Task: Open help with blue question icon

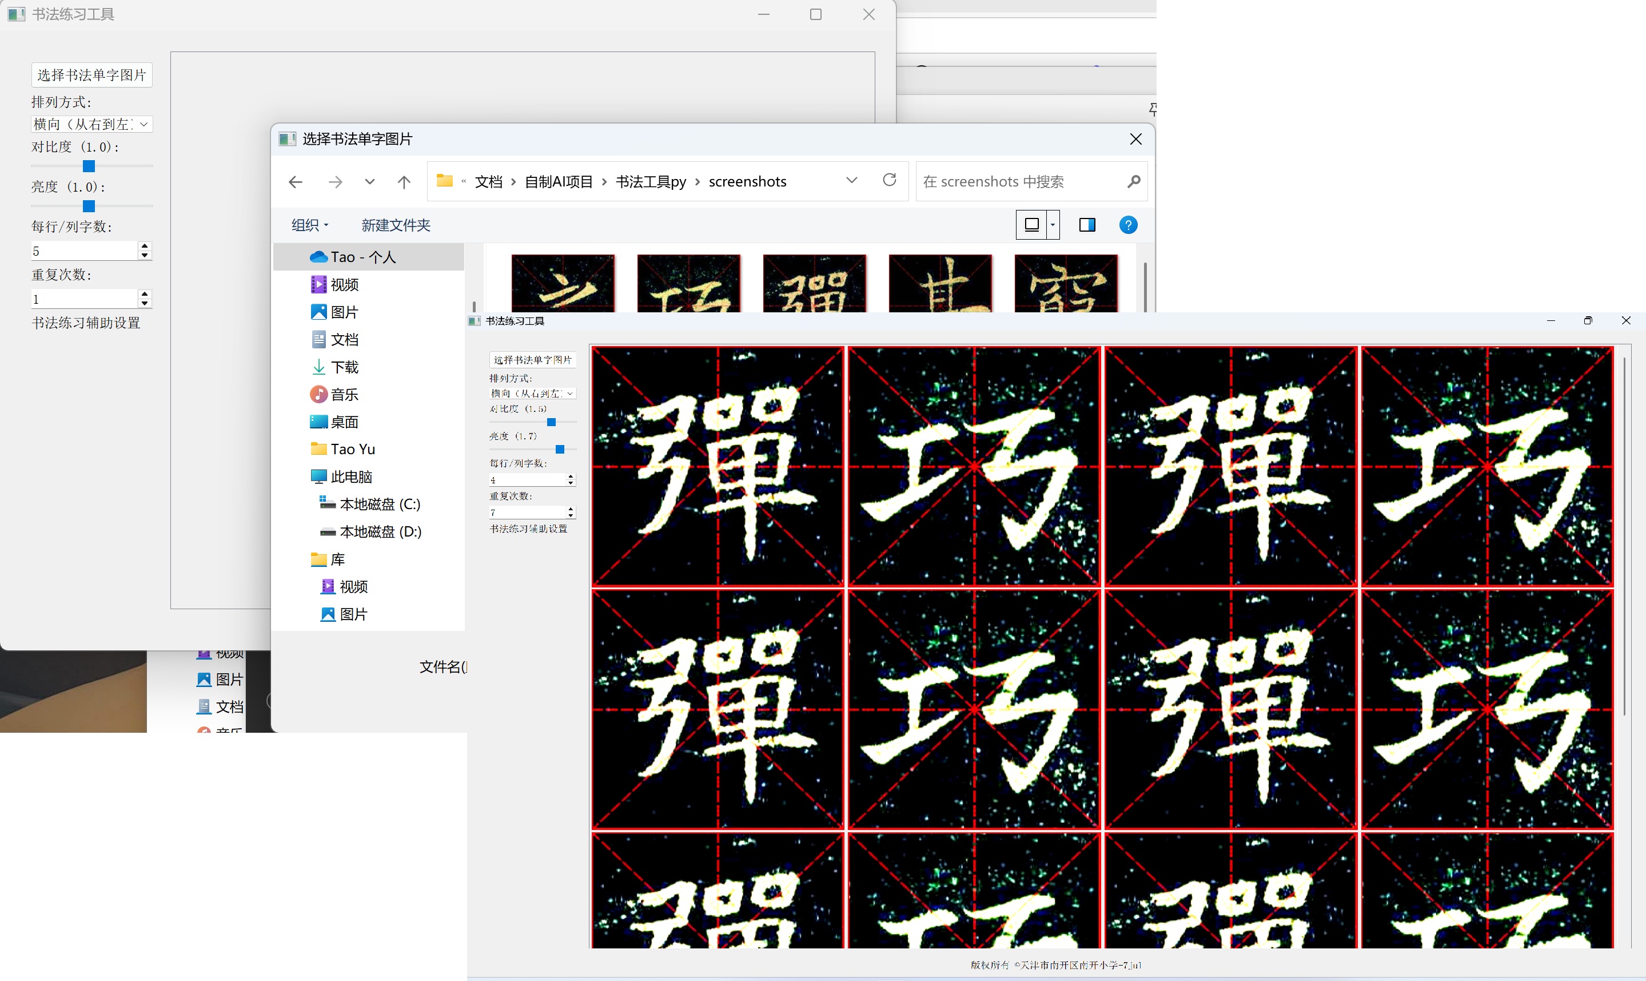Action: [x=1128, y=225]
